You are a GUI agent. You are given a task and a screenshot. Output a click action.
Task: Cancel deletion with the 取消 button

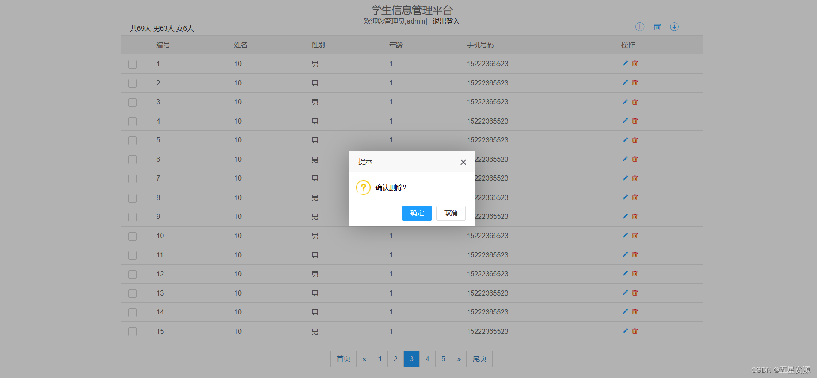(x=451, y=213)
